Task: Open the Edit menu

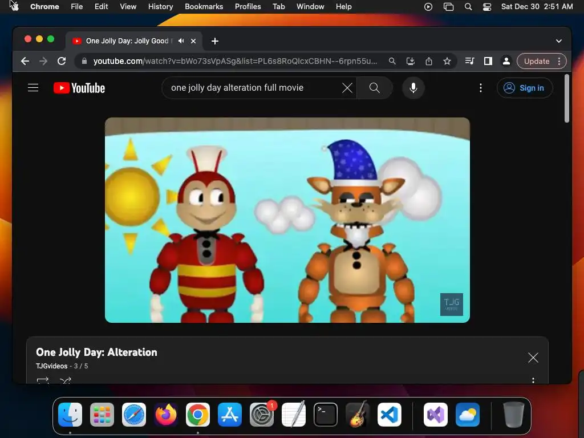Action: [102, 7]
